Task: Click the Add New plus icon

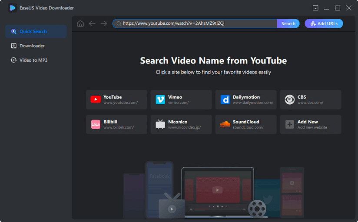Action: (290, 125)
